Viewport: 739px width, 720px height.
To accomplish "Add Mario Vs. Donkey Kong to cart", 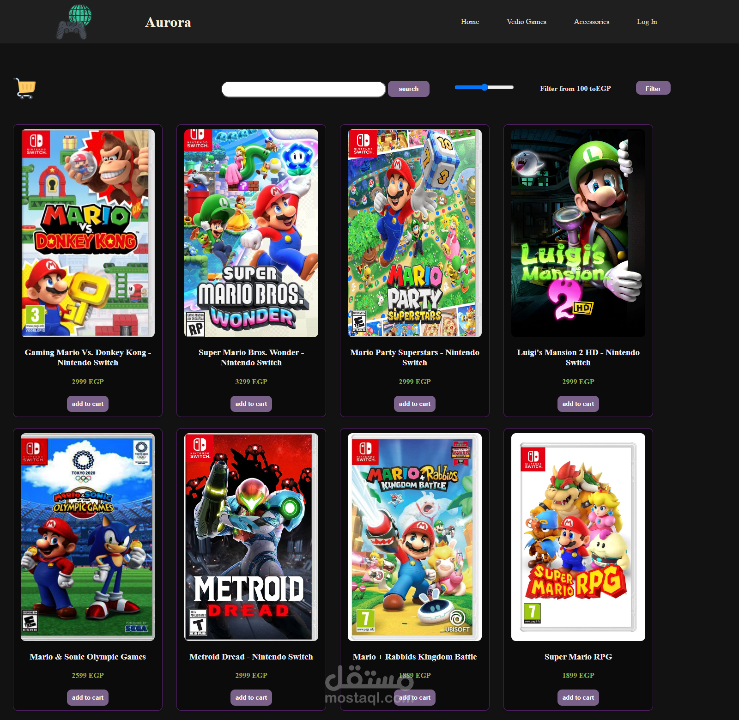I will pos(88,404).
